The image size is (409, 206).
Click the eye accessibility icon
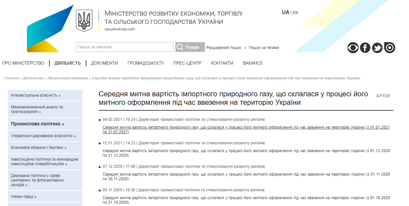(x=353, y=48)
